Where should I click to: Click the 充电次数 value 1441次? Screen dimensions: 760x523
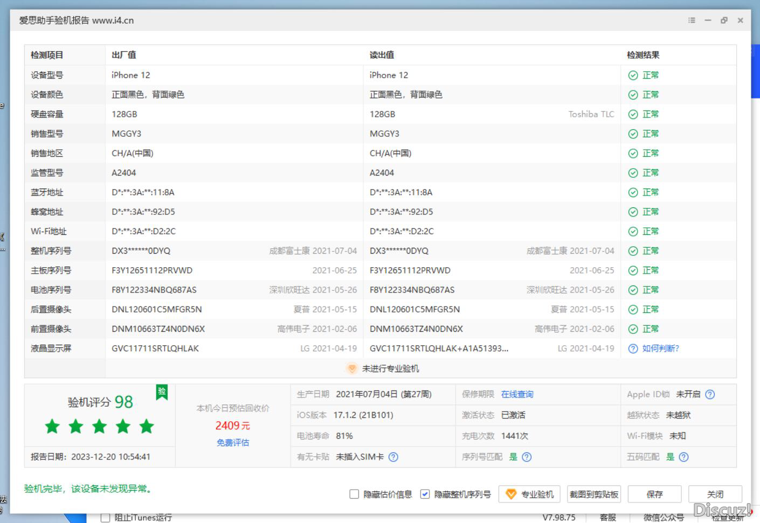point(515,436)
